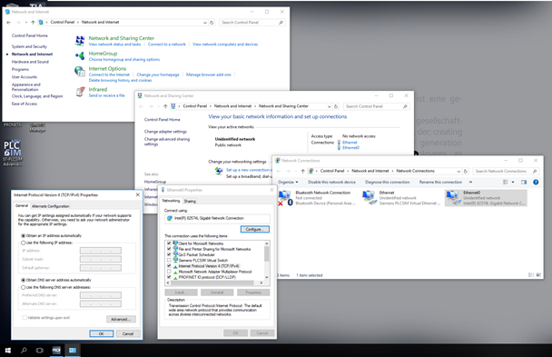Click View network status and tasks link

click(x=114, y=45)
